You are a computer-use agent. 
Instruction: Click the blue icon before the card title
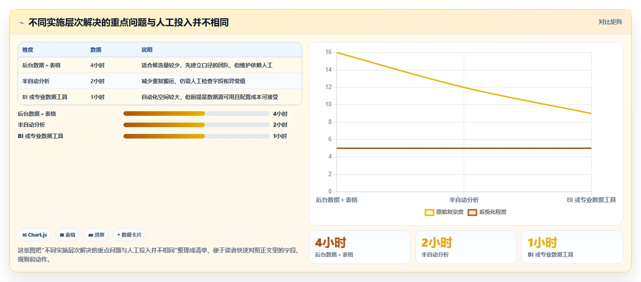coord(21,23)
